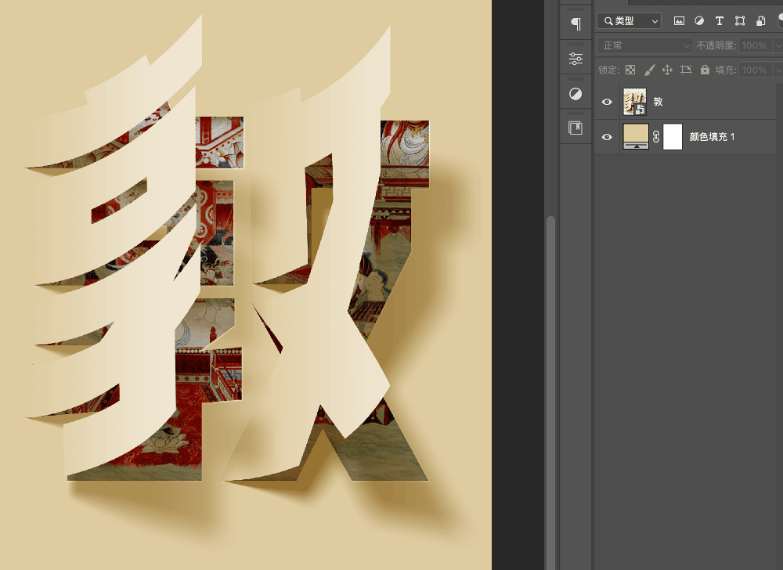Filter layers by smart objects

[760, 21]
